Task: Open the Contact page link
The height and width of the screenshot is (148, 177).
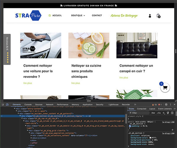Action: point(97,15)
